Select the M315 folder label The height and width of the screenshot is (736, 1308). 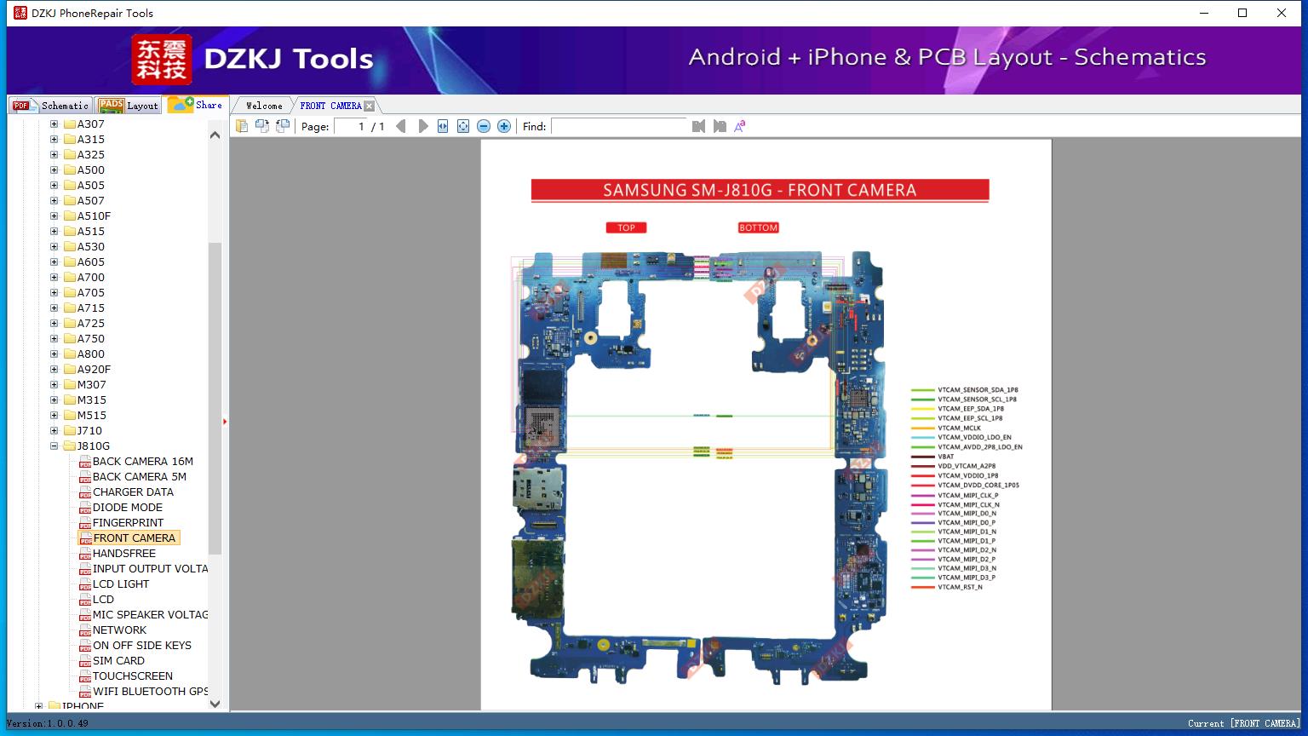click(x=92, y=400)
